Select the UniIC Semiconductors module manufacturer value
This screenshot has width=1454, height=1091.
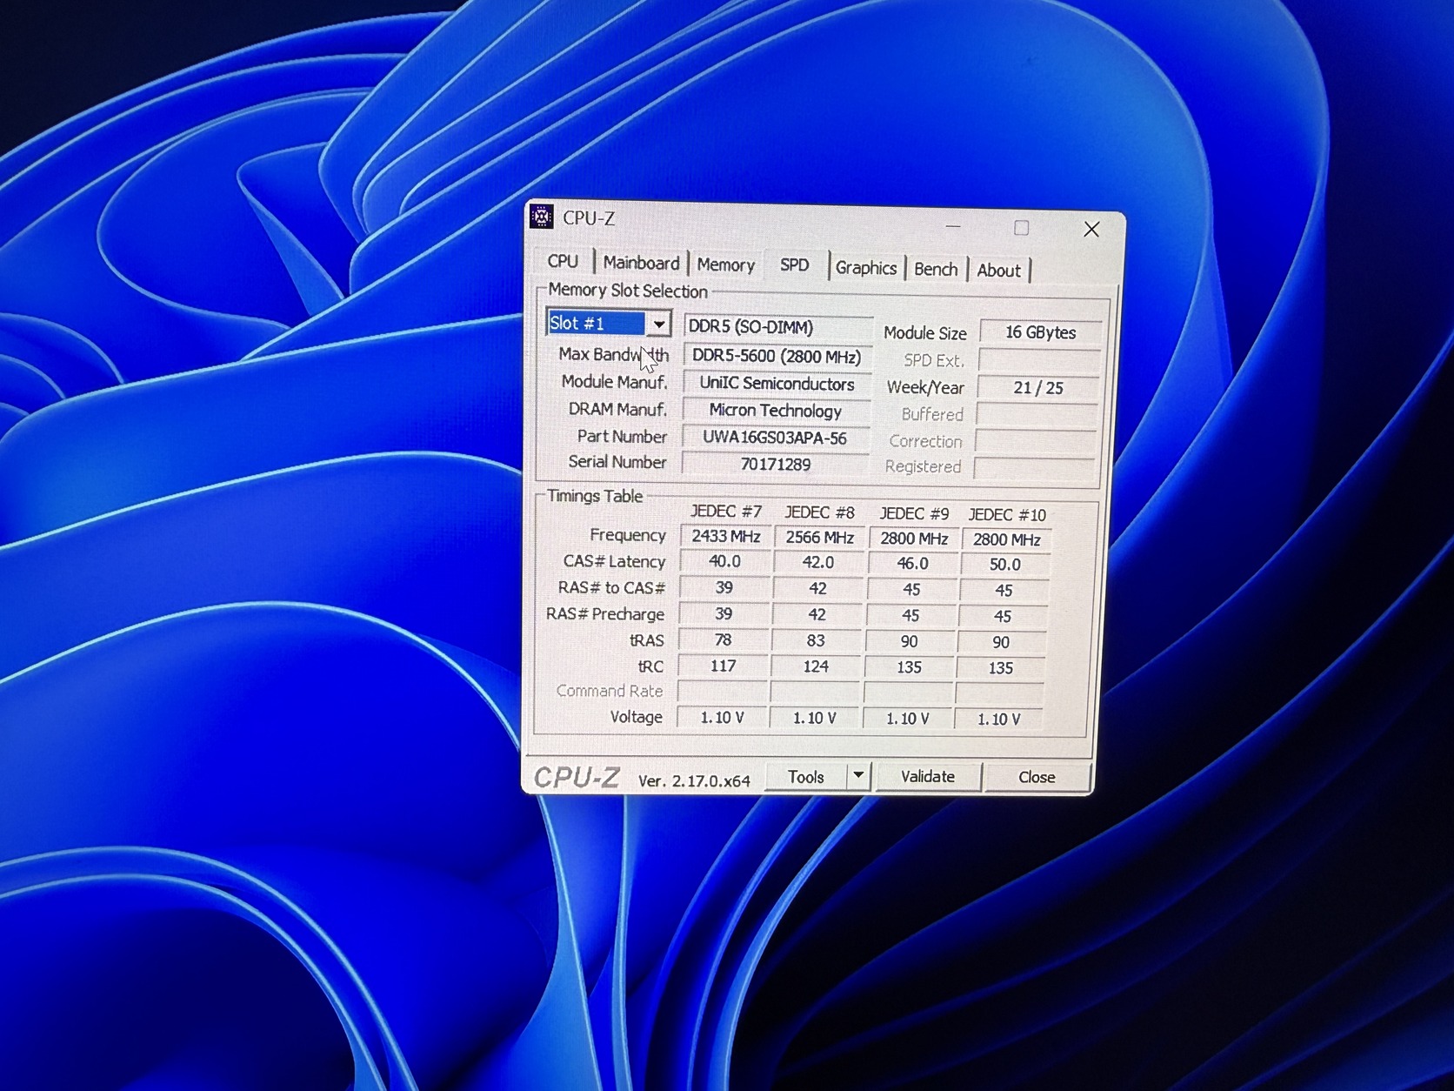tap(777, 384)
